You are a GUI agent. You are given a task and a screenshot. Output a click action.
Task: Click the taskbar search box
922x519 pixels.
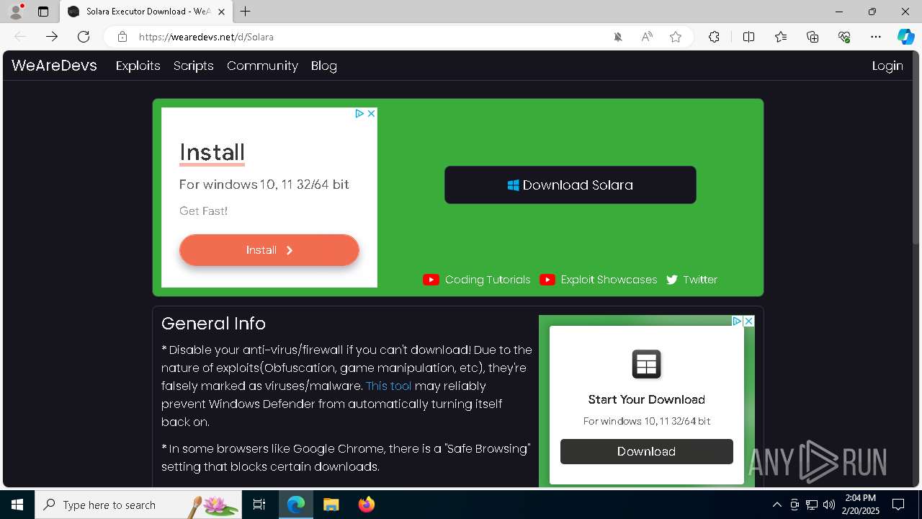coord(138,505)
